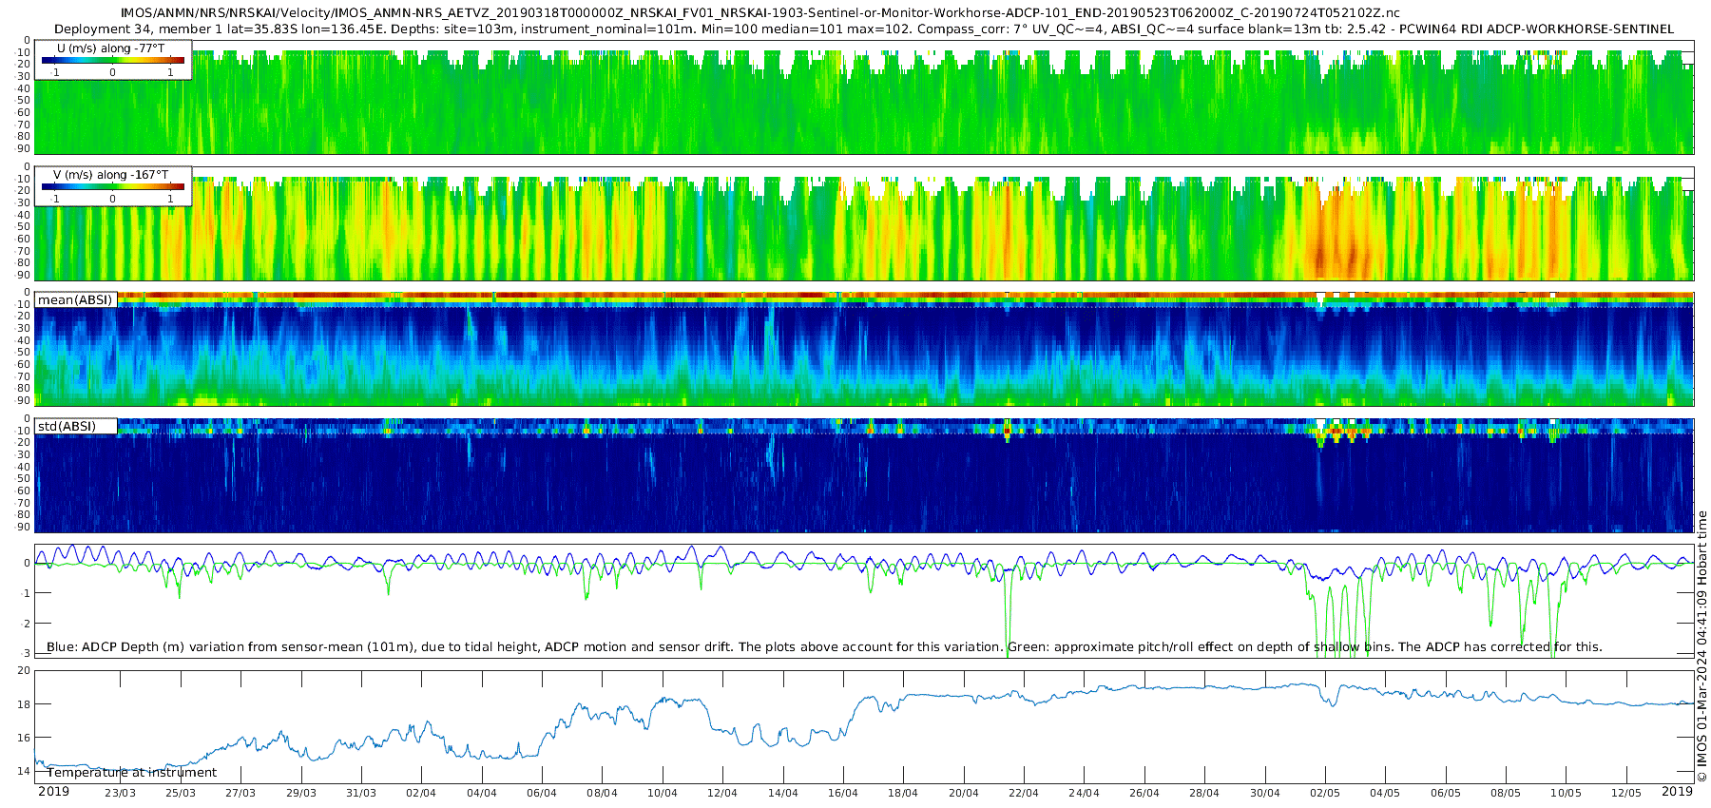Image resolution: width=1711 pixels, height=808 pixels.
Task: Select the 12/05 date tick label
Action: point(1626,794)
